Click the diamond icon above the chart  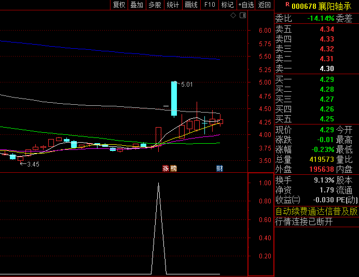point(233,16)
